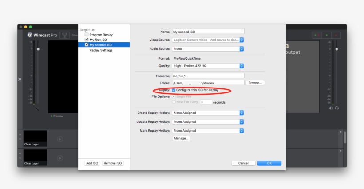
Task: Open Update Replay Hotkey dropdown
Action: pyautogui.click(x=208, y=121)
